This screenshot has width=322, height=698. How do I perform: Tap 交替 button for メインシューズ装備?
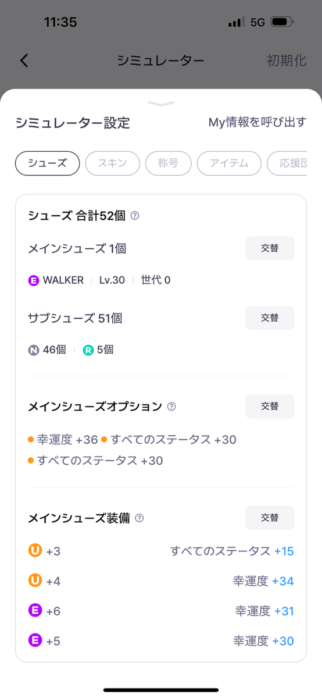[x=270, y=518]
